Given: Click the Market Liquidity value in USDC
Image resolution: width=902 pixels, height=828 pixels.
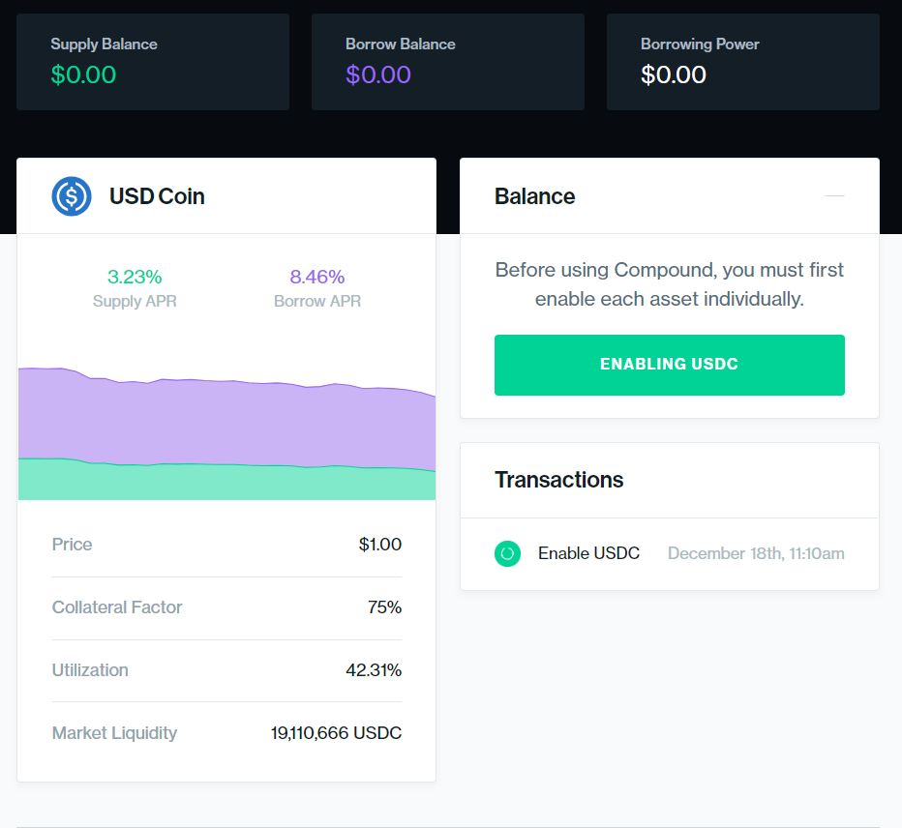Looking at the screenshot, I should coord(337,732).
